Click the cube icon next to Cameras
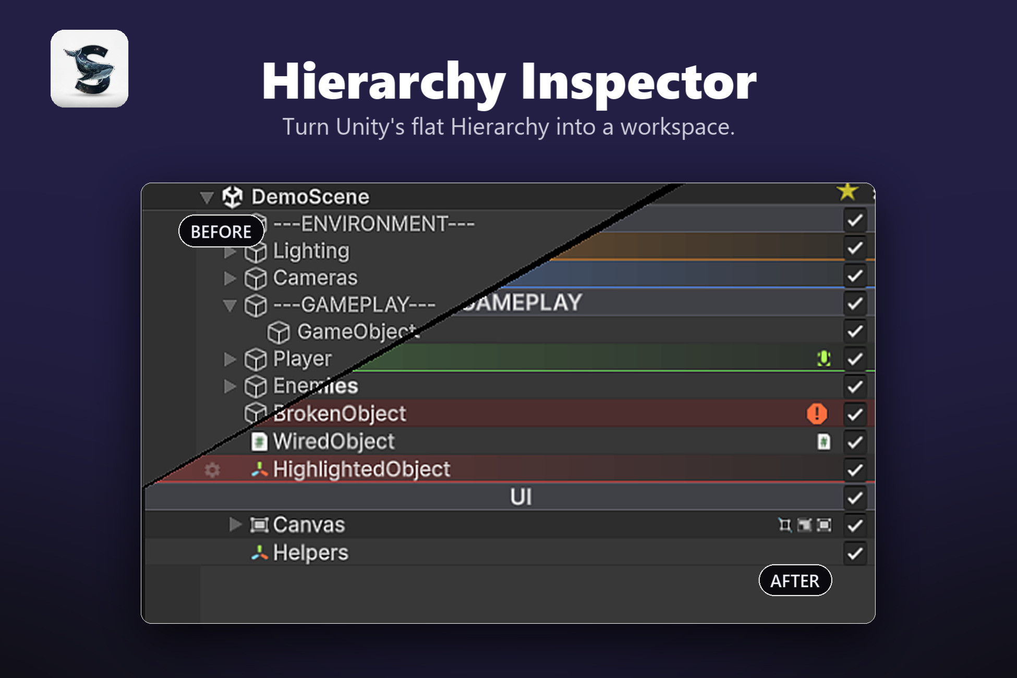Image resolution: width=1017 pixels, height=678 pixels. coord(256,279)
